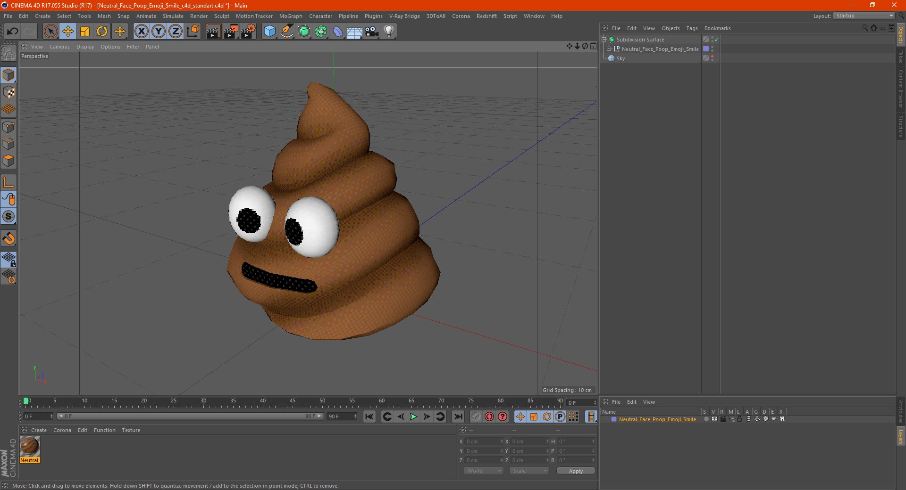Image resolution: width=906 pixels, height=490 pixels.
Task: Click the Undo arrow icon
Action: [13, 32]
